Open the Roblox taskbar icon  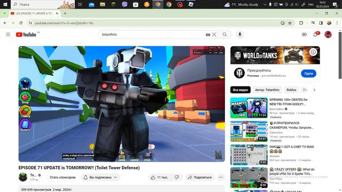191,4
